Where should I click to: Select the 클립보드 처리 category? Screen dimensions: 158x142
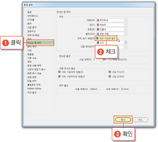34,85
